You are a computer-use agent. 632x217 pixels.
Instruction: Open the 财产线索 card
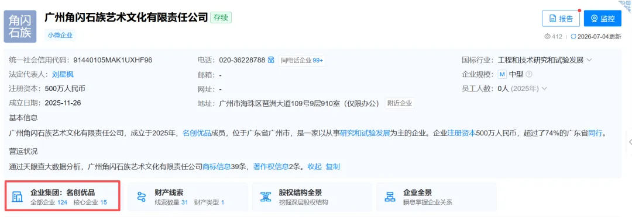[188, 197]
